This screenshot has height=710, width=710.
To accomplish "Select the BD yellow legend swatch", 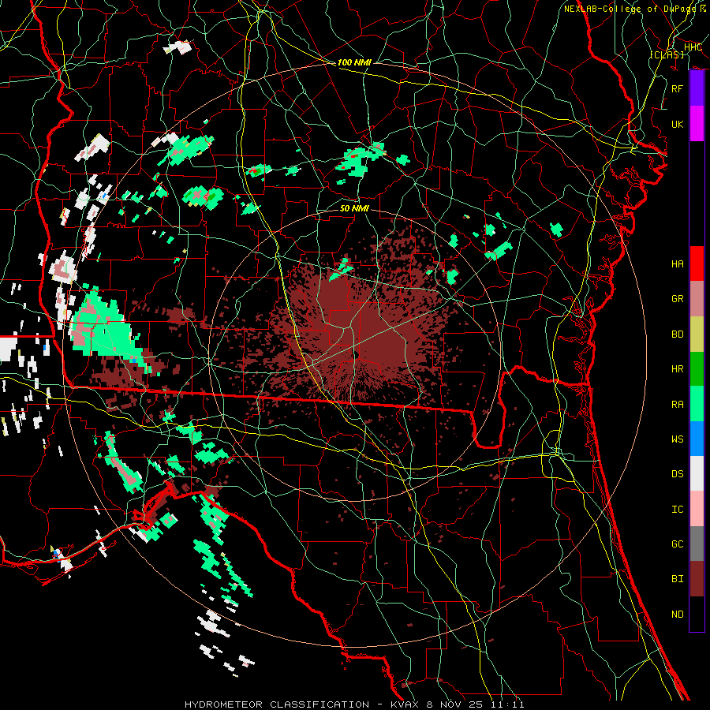I will (697, 334).
